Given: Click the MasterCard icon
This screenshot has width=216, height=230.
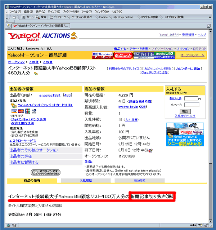Looking at the screenshot, I should [21, 111].
